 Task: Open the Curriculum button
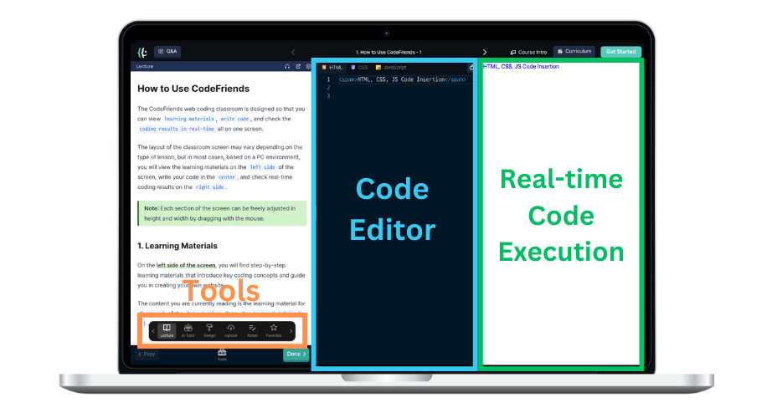(x=574, y=52)
